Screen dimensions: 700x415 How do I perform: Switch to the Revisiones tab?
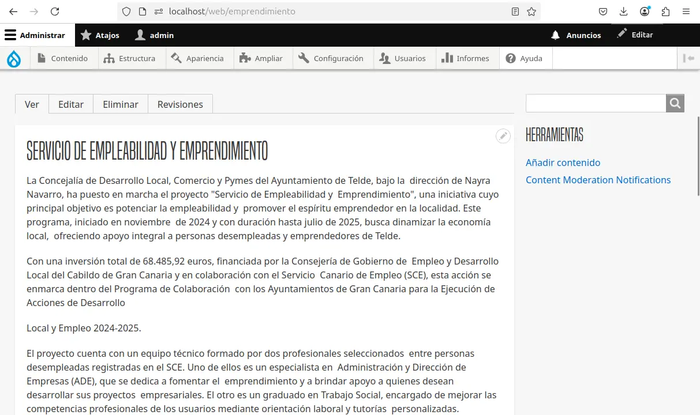(180, 104)
